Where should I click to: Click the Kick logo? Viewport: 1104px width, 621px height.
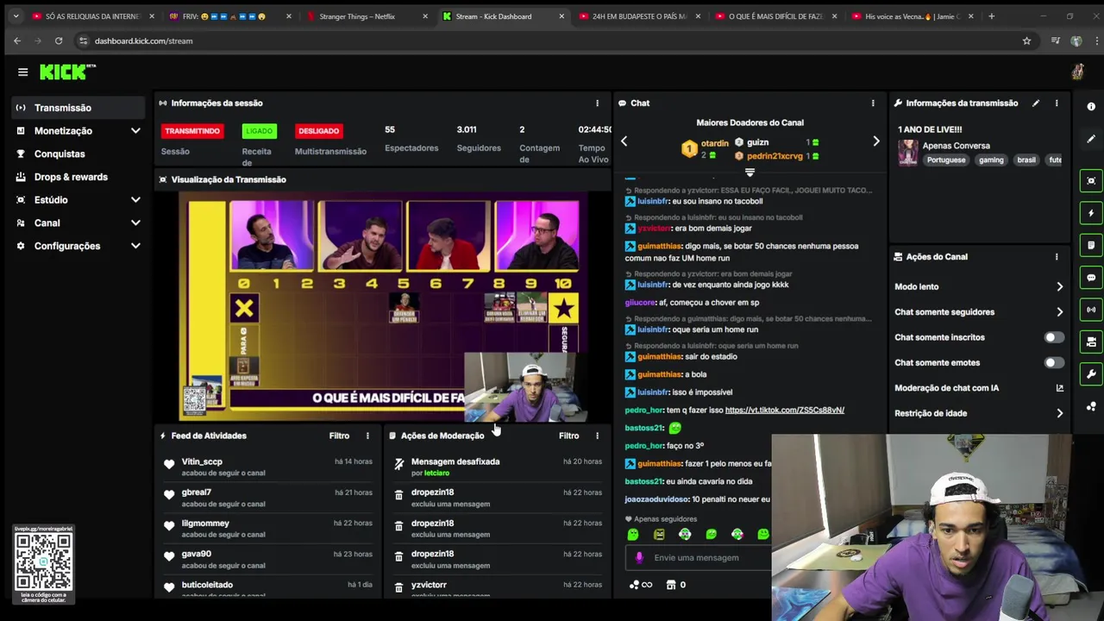(67, 72)
